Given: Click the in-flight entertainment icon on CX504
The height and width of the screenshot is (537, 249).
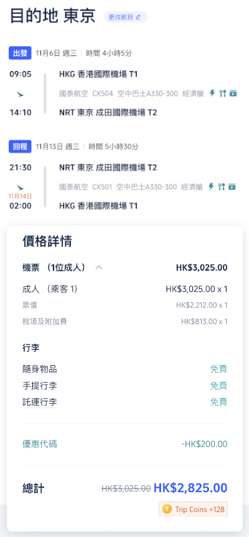Looking at the screenshot, I should [x=233, y=93].
